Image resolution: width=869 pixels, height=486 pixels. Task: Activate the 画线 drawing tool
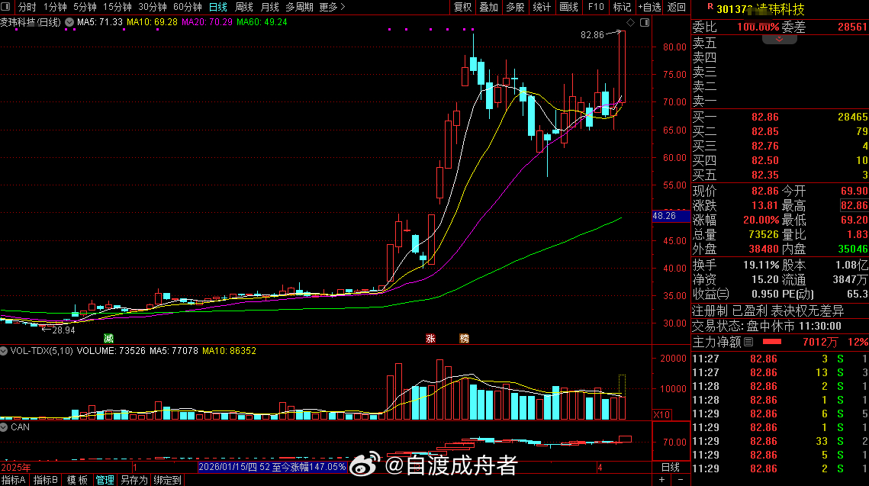[x=568, y=7]
